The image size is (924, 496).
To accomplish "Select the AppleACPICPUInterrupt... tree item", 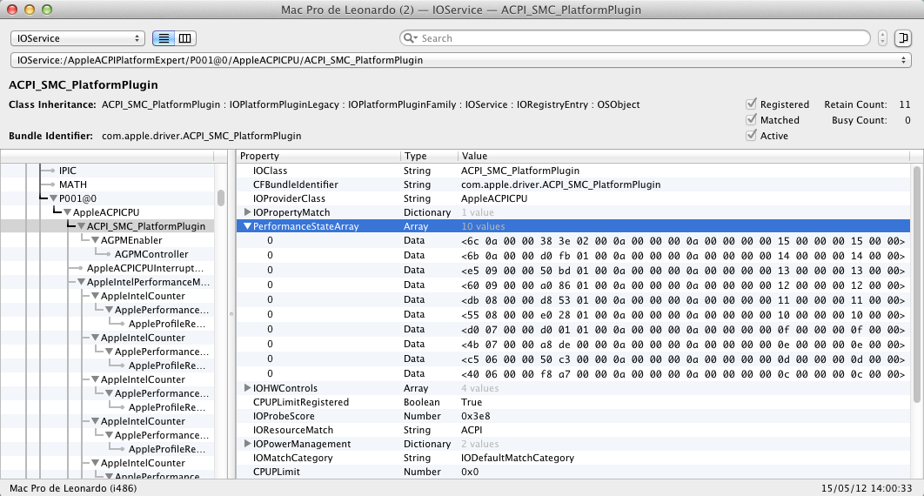I will click(x=145, y=268).
